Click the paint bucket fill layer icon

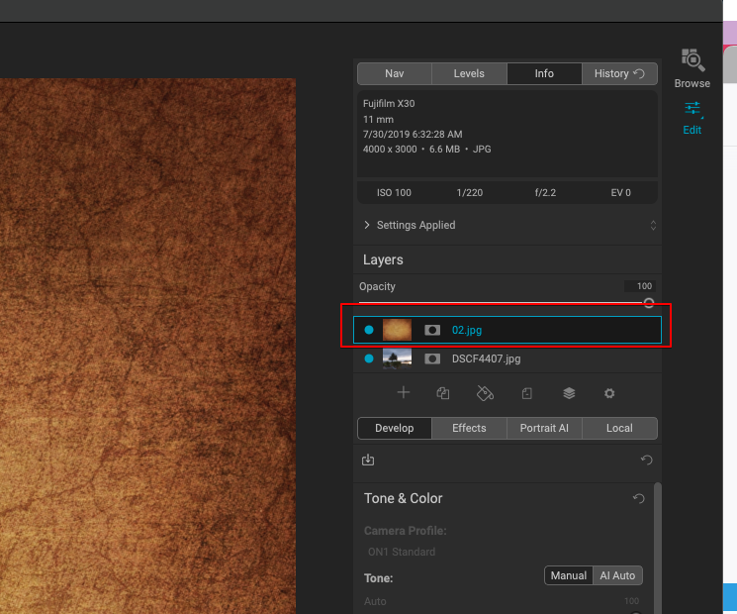tap(485, 393)
